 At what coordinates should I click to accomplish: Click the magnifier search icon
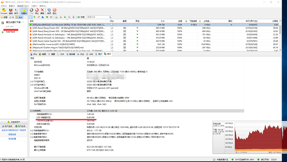point(110,17)
